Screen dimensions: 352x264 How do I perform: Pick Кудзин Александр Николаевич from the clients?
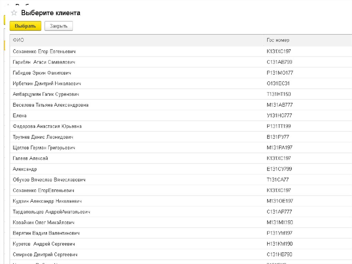[x=47, y=201]
